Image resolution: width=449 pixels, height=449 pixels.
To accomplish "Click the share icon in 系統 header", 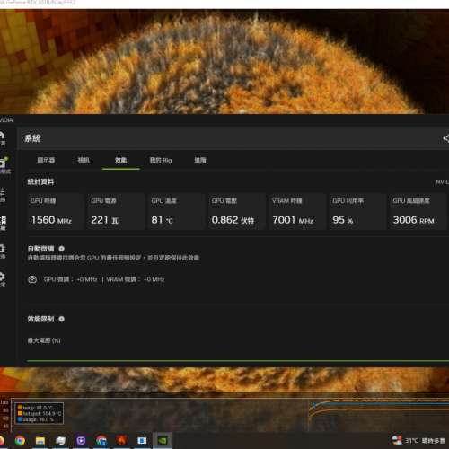I will tap(445, 138).
